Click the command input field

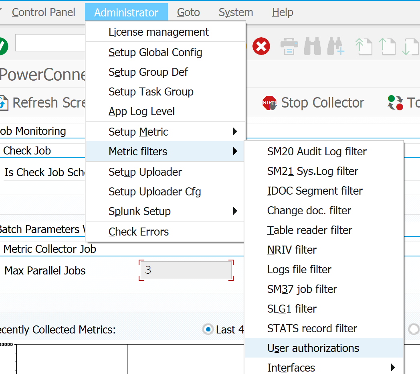coord(50,43)
